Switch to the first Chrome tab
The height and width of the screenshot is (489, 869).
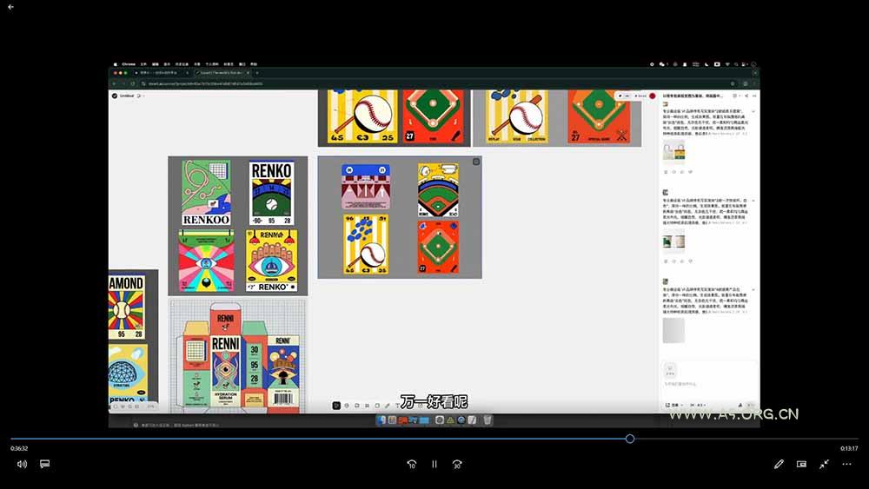click(161, 73)
